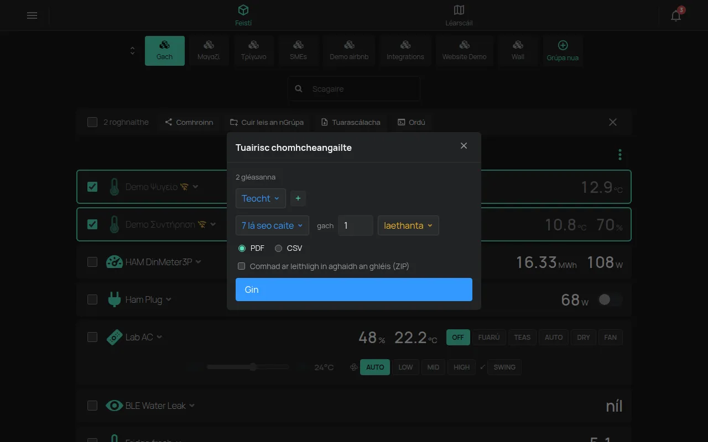Click the Comhroinn share button
This screenshot has width=708, height=442.
(x=189, y=122)
